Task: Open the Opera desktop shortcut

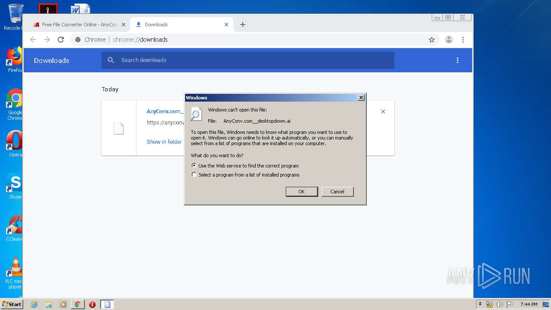Action: pyautogui.click(x=14, y=144)
